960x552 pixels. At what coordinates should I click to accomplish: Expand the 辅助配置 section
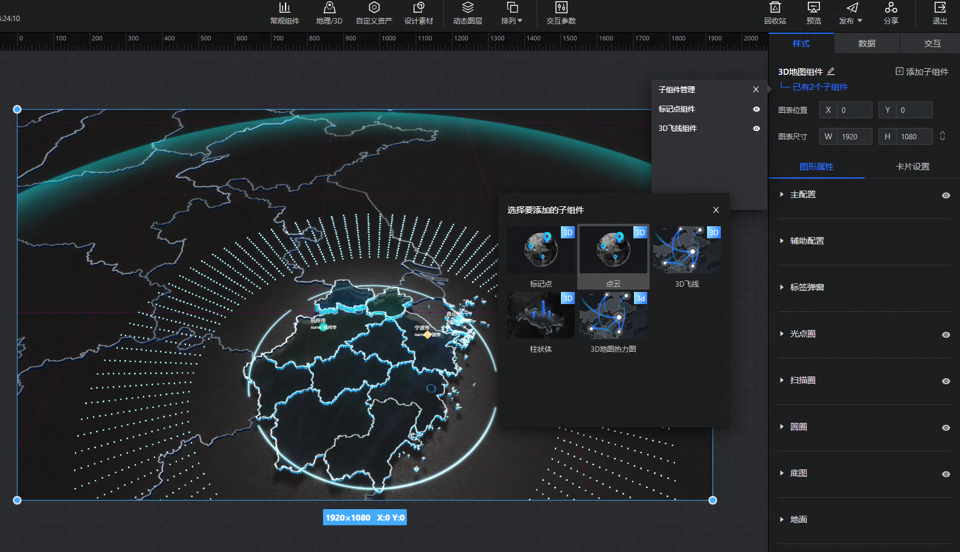807,241
